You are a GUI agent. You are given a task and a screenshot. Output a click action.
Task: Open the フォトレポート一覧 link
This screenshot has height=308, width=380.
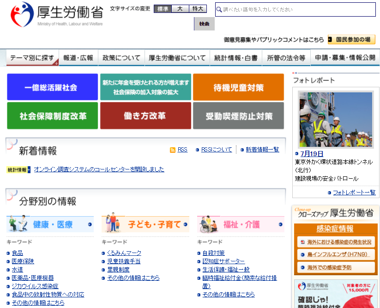click(x=354, y=193)
